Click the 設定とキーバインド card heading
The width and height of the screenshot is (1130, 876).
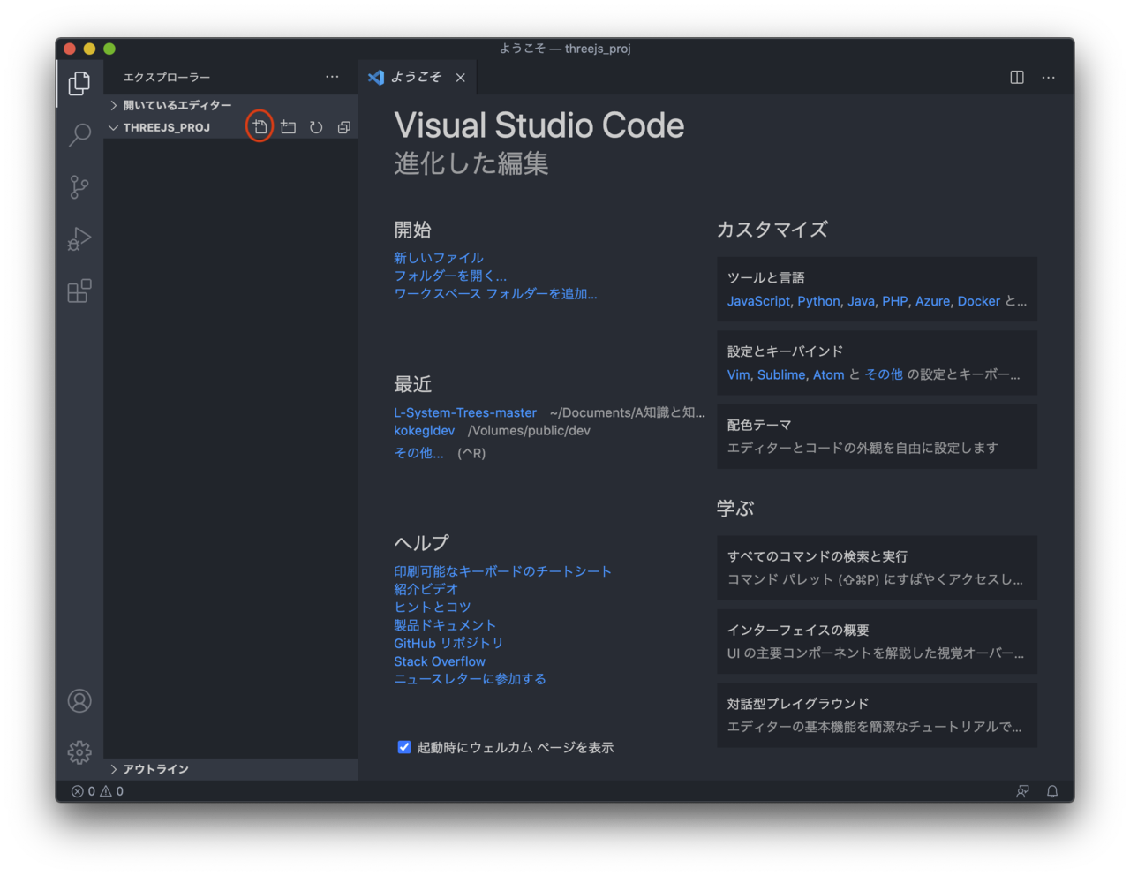(785, 351)
